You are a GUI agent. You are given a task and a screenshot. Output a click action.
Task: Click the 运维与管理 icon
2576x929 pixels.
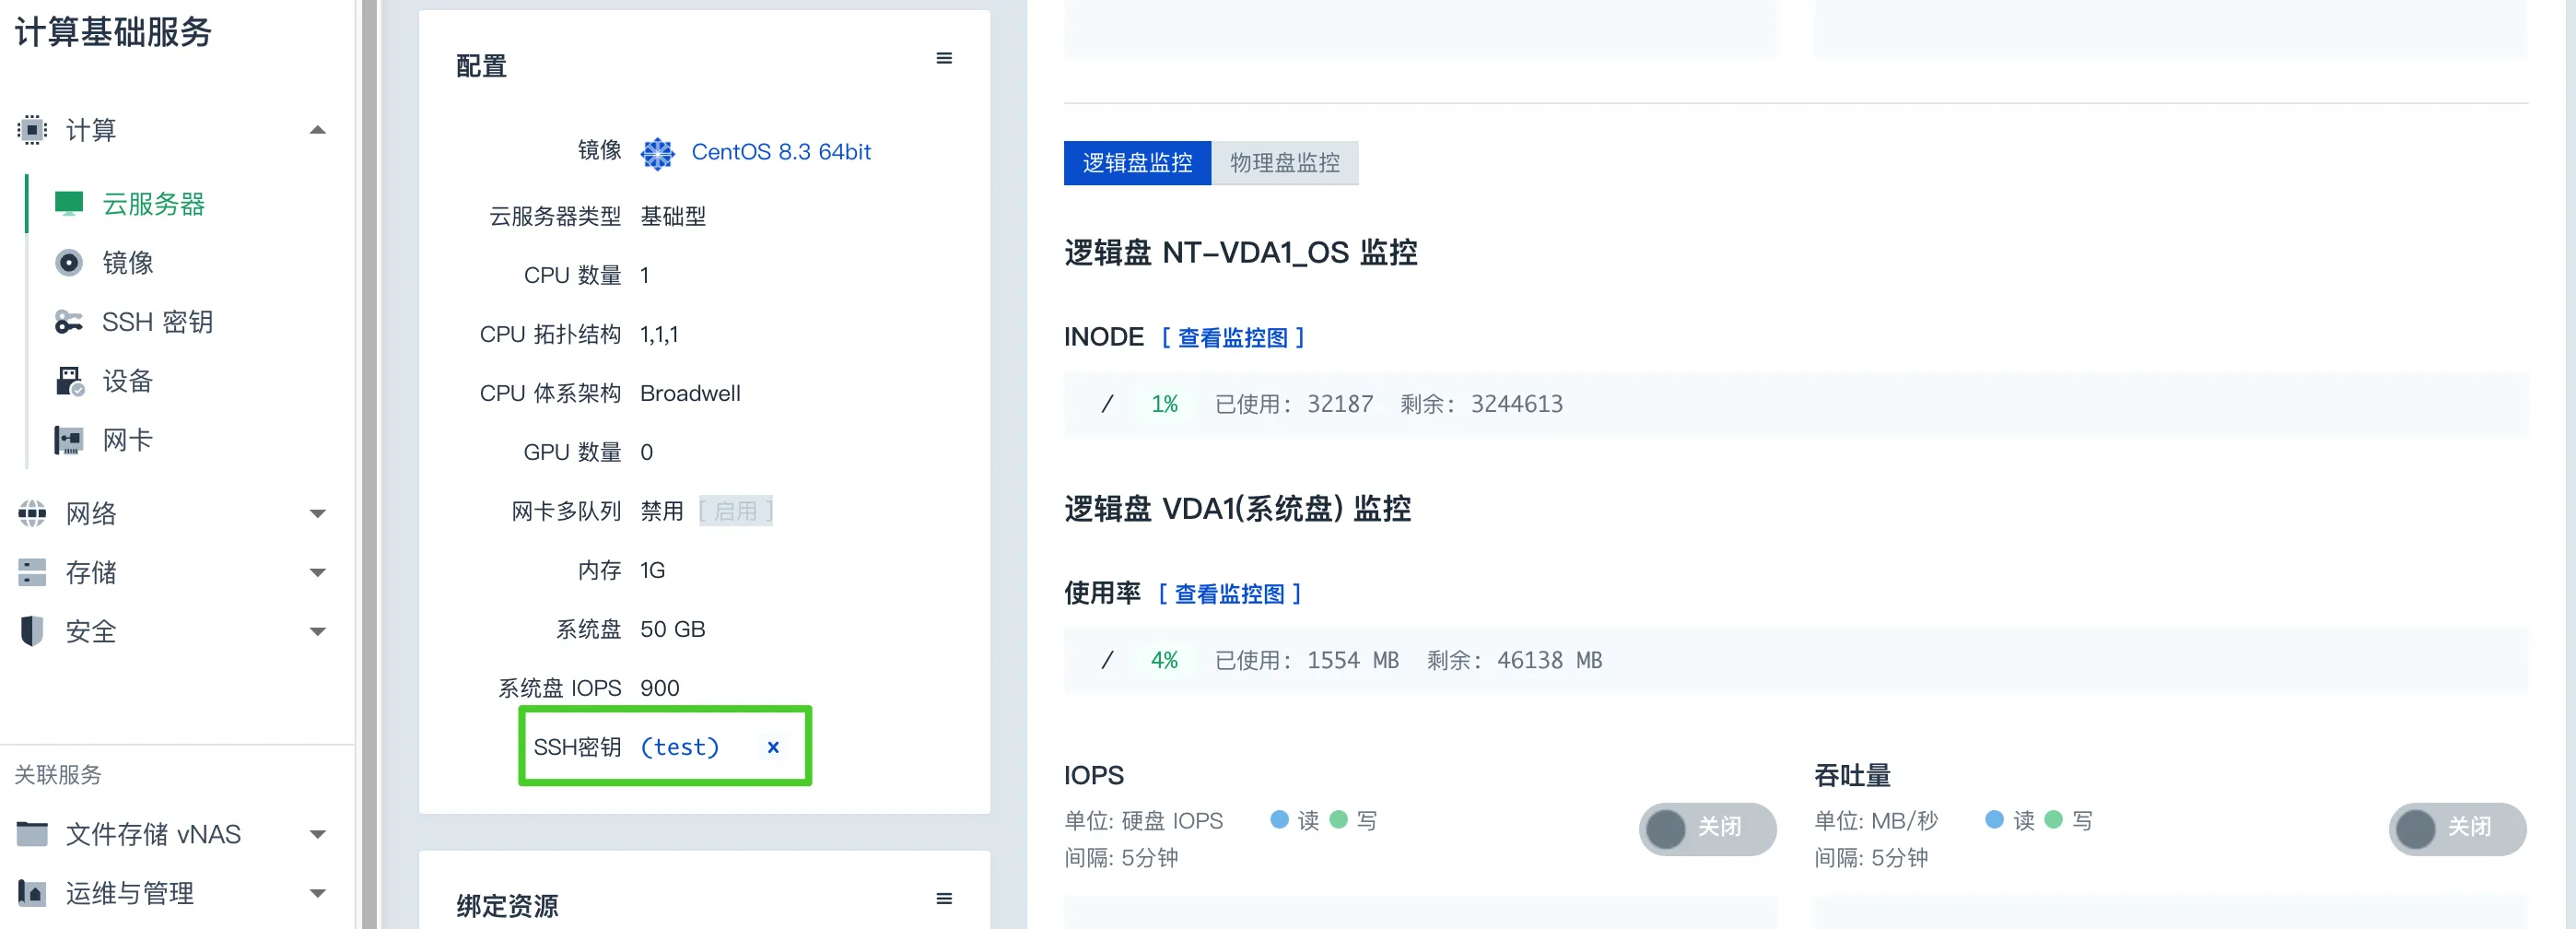(x=32, y=893)
